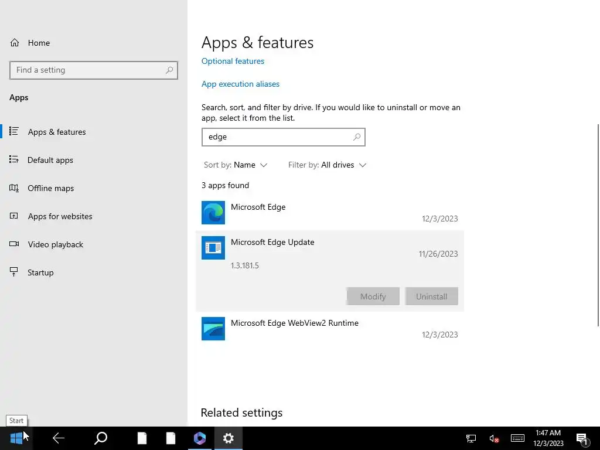Image resolution: width=600 pixels, height=450 pixels.
Task: Open the App execution aliases link
Action: pyautogui.click(x=240, y=84)
